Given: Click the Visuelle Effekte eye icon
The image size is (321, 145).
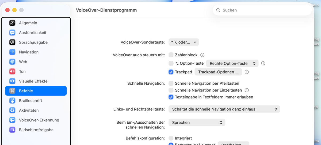Looking at the screenshot, I should tap(12, 81).
